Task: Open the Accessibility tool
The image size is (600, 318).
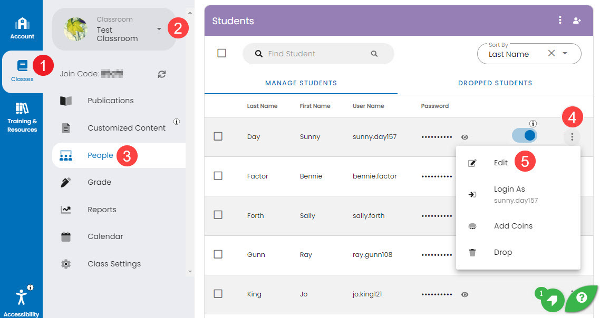Action: click(21, 297)
